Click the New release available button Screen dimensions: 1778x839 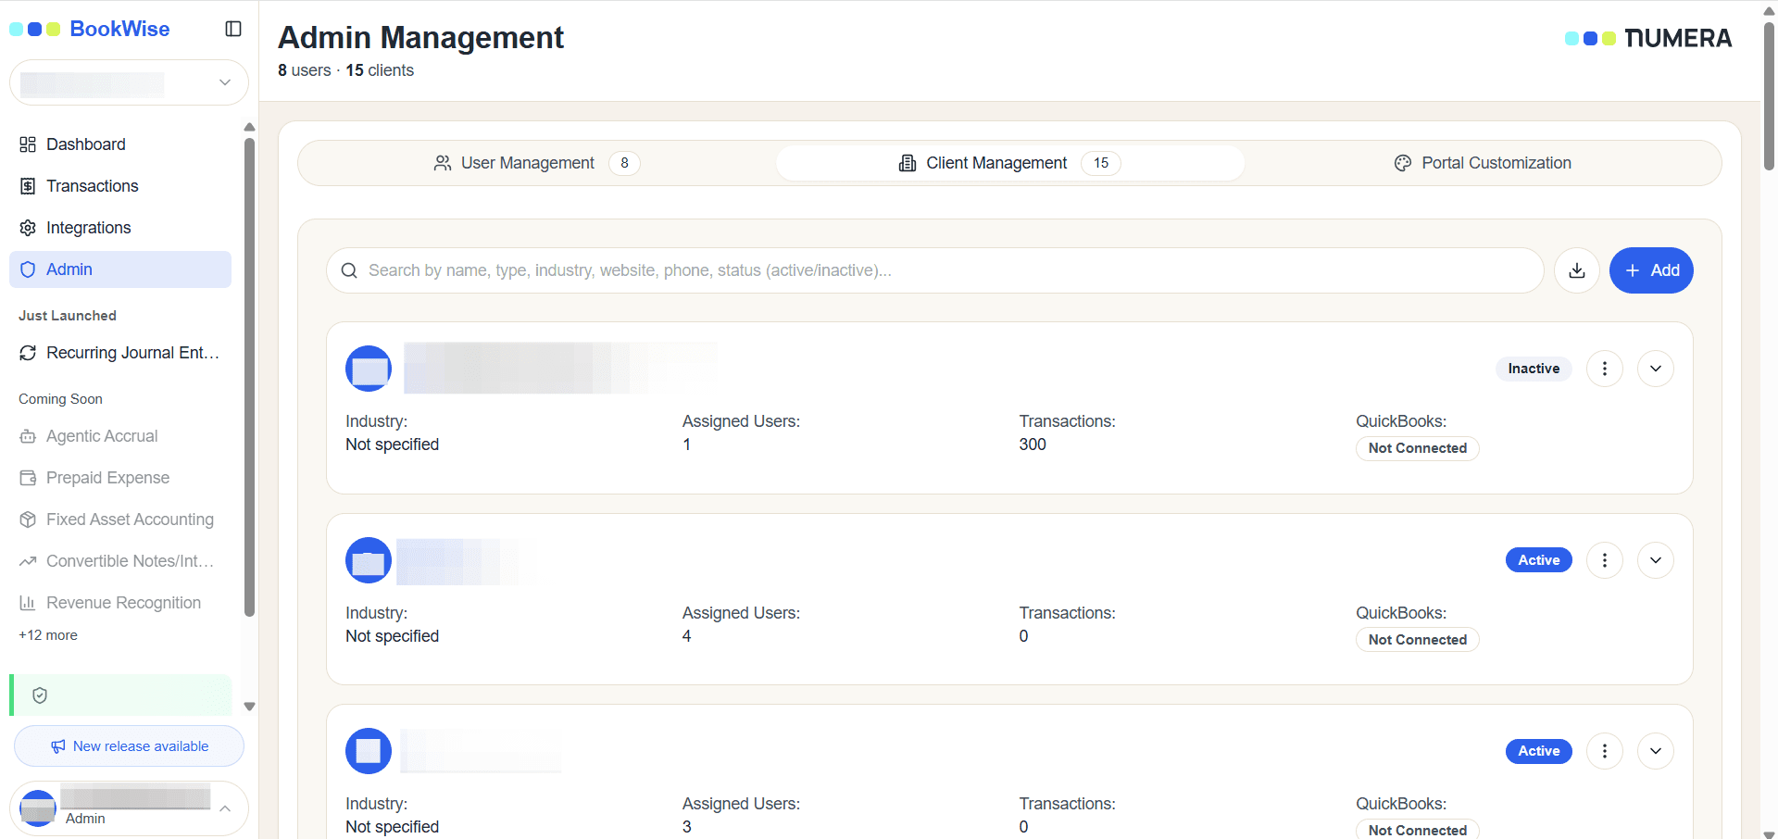[x=129, y=746]
